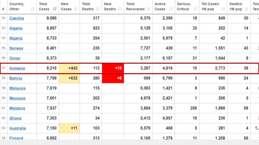Select Bolivia's +6 new deaths cell
259x145 pixels.
click(x=113, y=78)
